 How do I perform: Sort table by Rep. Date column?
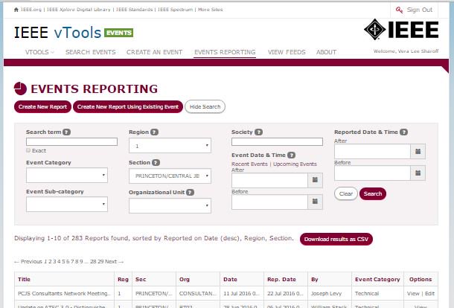click(x=282, y=279)
